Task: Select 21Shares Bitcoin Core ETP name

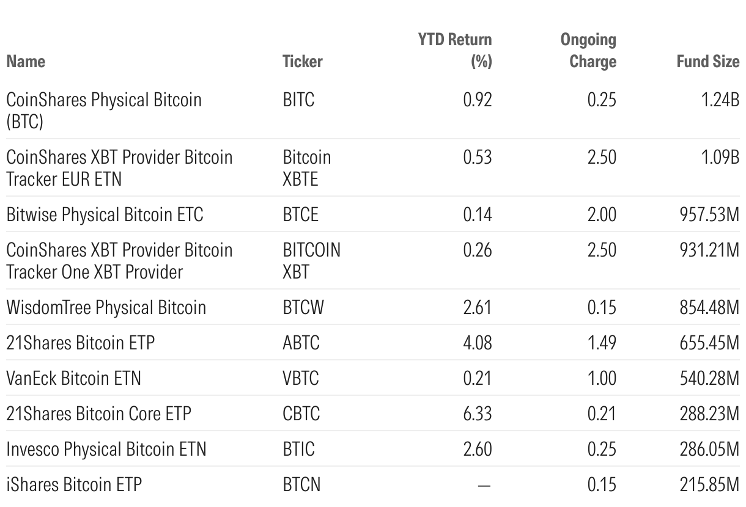Action: (x=98, y=414)
